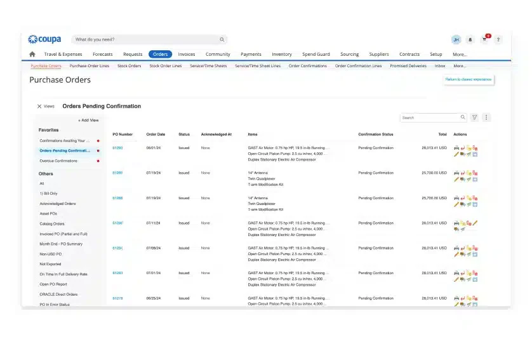This screenshot has height=337, width=532.
Task: Expand the main navigation More... menu
Action: click(460, 54)
